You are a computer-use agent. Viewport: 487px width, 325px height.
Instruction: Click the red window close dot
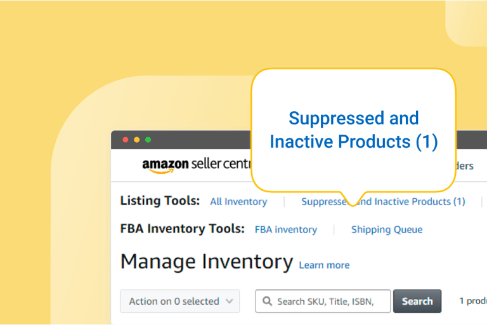(126, 140)
